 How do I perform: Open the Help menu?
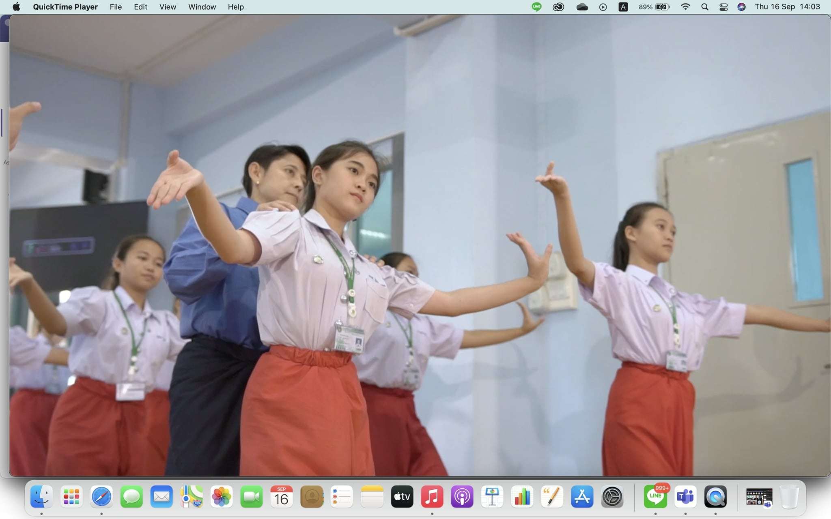[235, 7]
